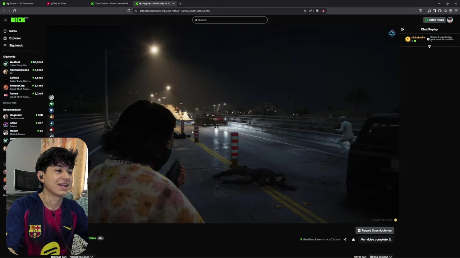Open milenkanolasco channel
Image resolution: width=460 pixels, height=258 pixels.
(x=23, y=71)
